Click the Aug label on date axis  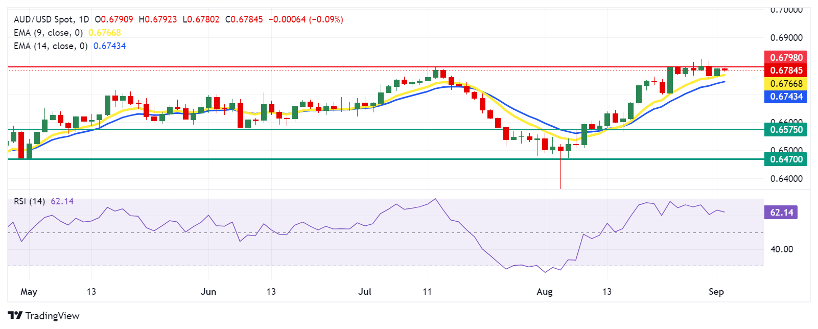545,292
